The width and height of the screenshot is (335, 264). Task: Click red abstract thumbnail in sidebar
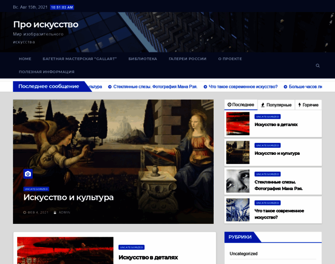tap(238, 124)
